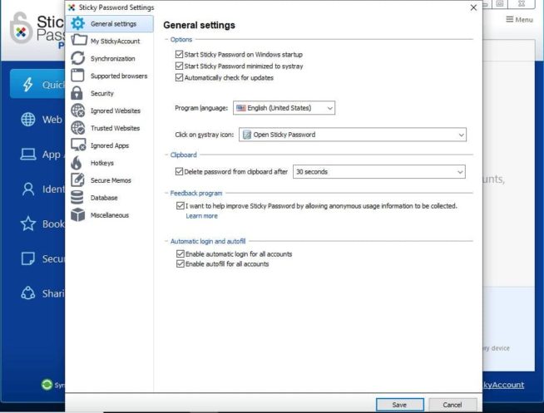The height and width of the screenshot is (413, 544).
Task: Click the Supported browsers window icon
Action: (77, 75)
